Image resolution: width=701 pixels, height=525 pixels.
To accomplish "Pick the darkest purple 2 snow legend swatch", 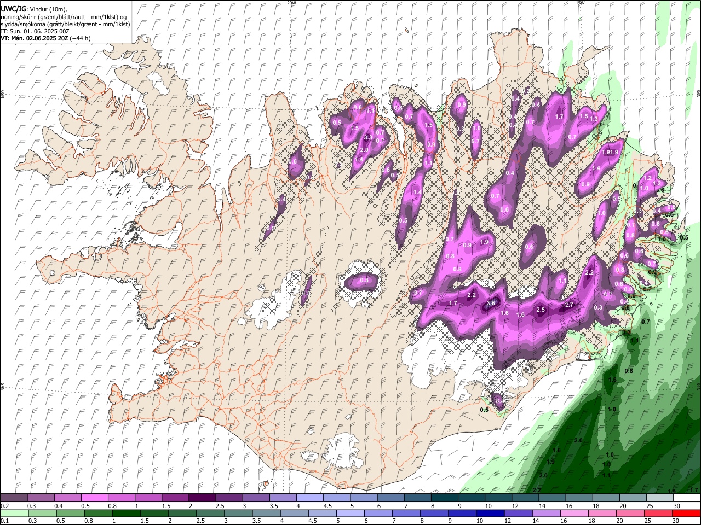I will pos(202,498).
